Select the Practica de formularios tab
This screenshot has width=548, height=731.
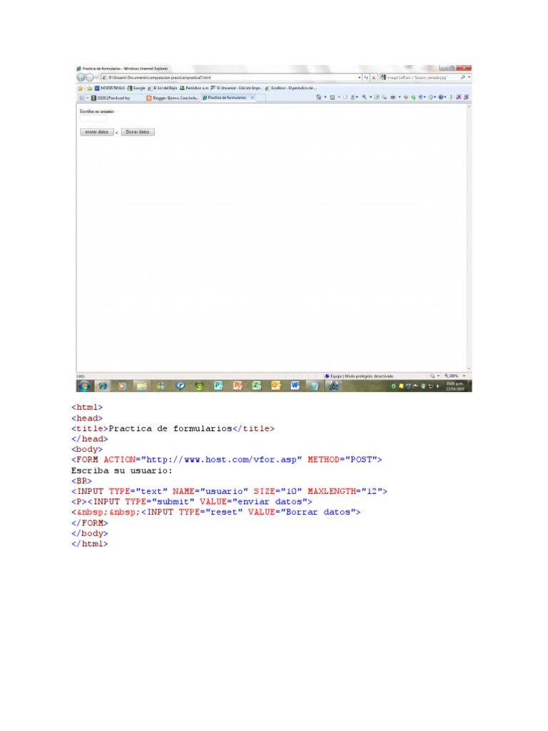coord(226,98)
